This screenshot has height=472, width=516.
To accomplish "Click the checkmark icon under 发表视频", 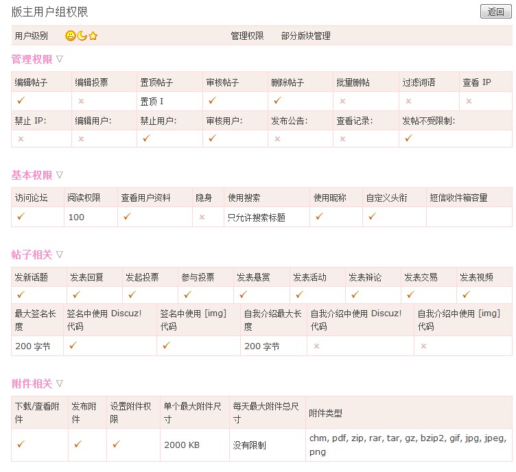I will pos(467,294).
